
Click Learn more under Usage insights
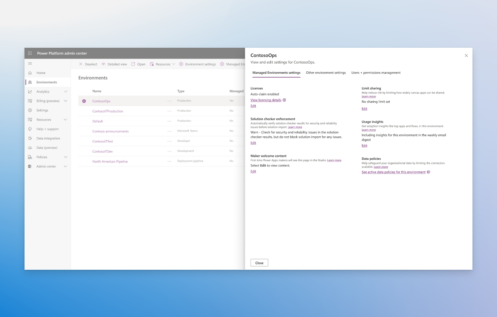369,130
